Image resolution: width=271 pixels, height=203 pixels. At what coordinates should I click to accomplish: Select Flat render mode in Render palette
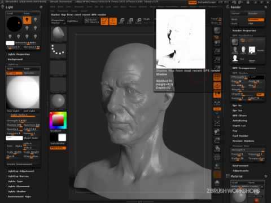click(251, 24)
